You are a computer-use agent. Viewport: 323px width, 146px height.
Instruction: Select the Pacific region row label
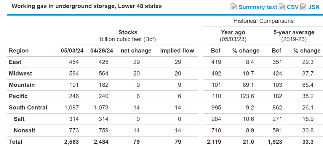pos(18,96)
